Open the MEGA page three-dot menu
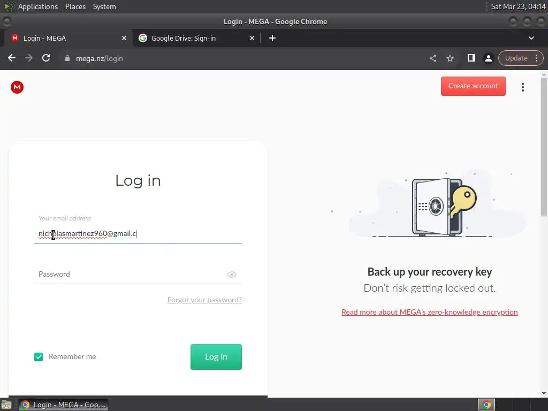This screenshot has width=548, height=411. pos(522,87)
